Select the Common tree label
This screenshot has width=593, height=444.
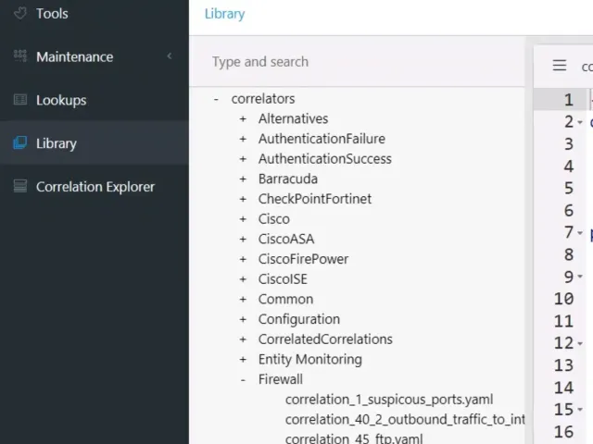coord(285,299)
